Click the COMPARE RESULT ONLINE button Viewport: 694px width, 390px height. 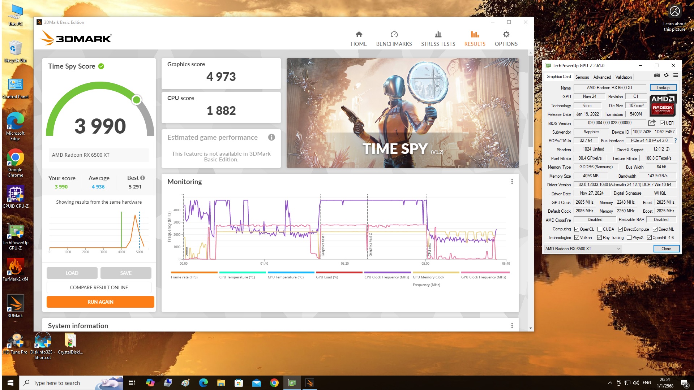[99, 287]
